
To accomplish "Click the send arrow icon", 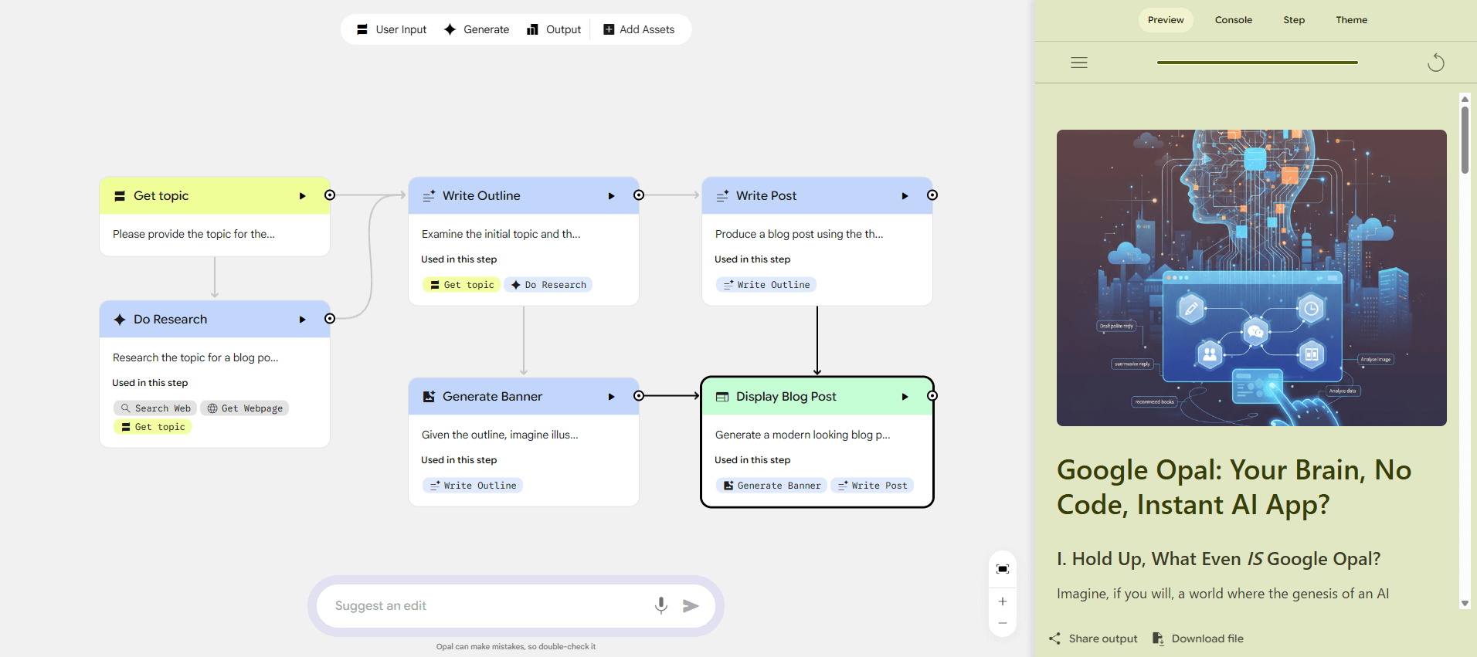I will point(691,606).
